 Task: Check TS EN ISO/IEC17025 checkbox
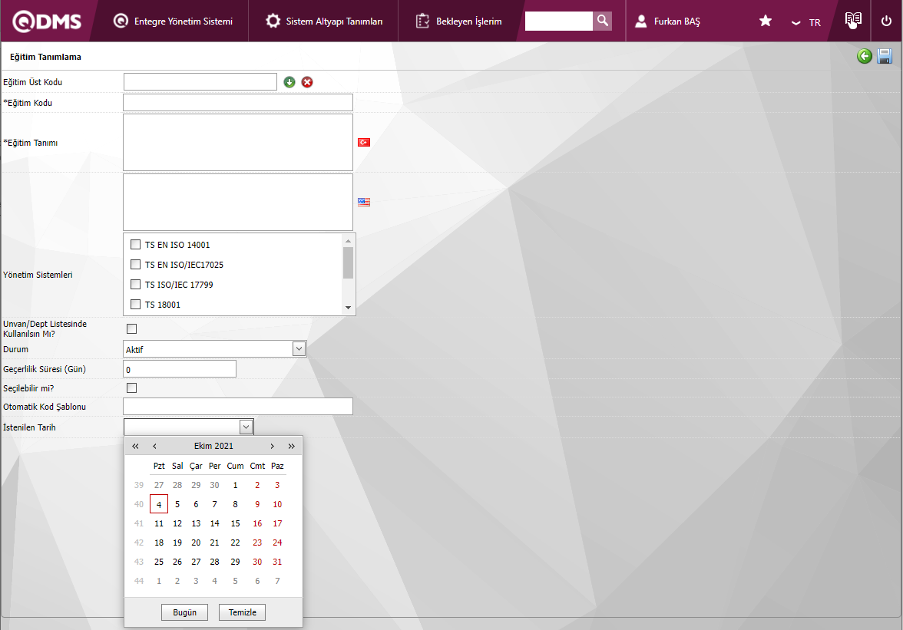coord(135,265)
